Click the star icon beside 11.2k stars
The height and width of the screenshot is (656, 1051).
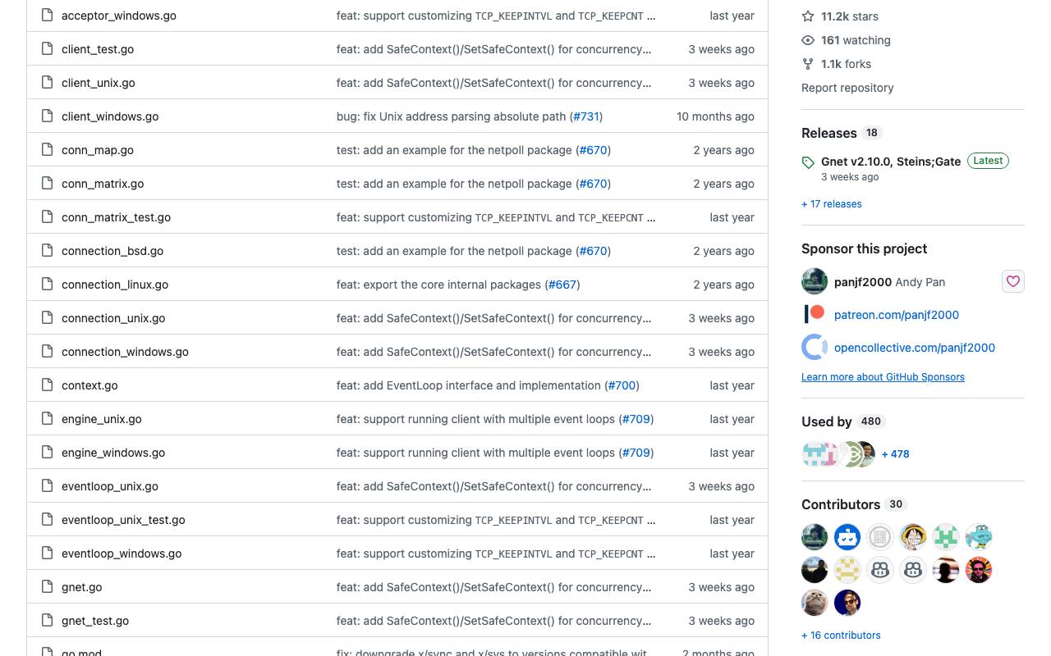click(808, 16)
